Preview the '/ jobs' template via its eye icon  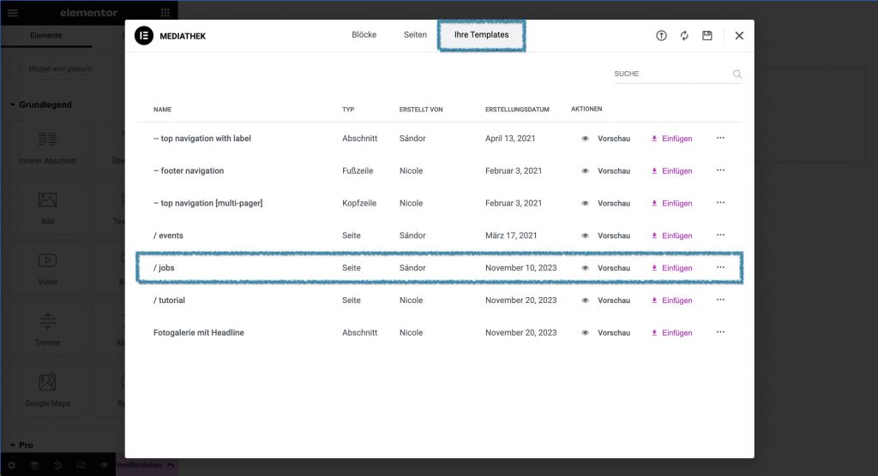point(586,268)
